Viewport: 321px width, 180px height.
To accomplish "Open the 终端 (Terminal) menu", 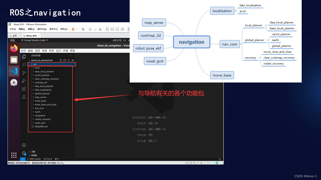I will (65, 50).
